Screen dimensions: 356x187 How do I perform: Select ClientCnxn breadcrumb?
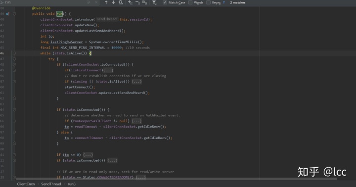[x=26, y=184]
